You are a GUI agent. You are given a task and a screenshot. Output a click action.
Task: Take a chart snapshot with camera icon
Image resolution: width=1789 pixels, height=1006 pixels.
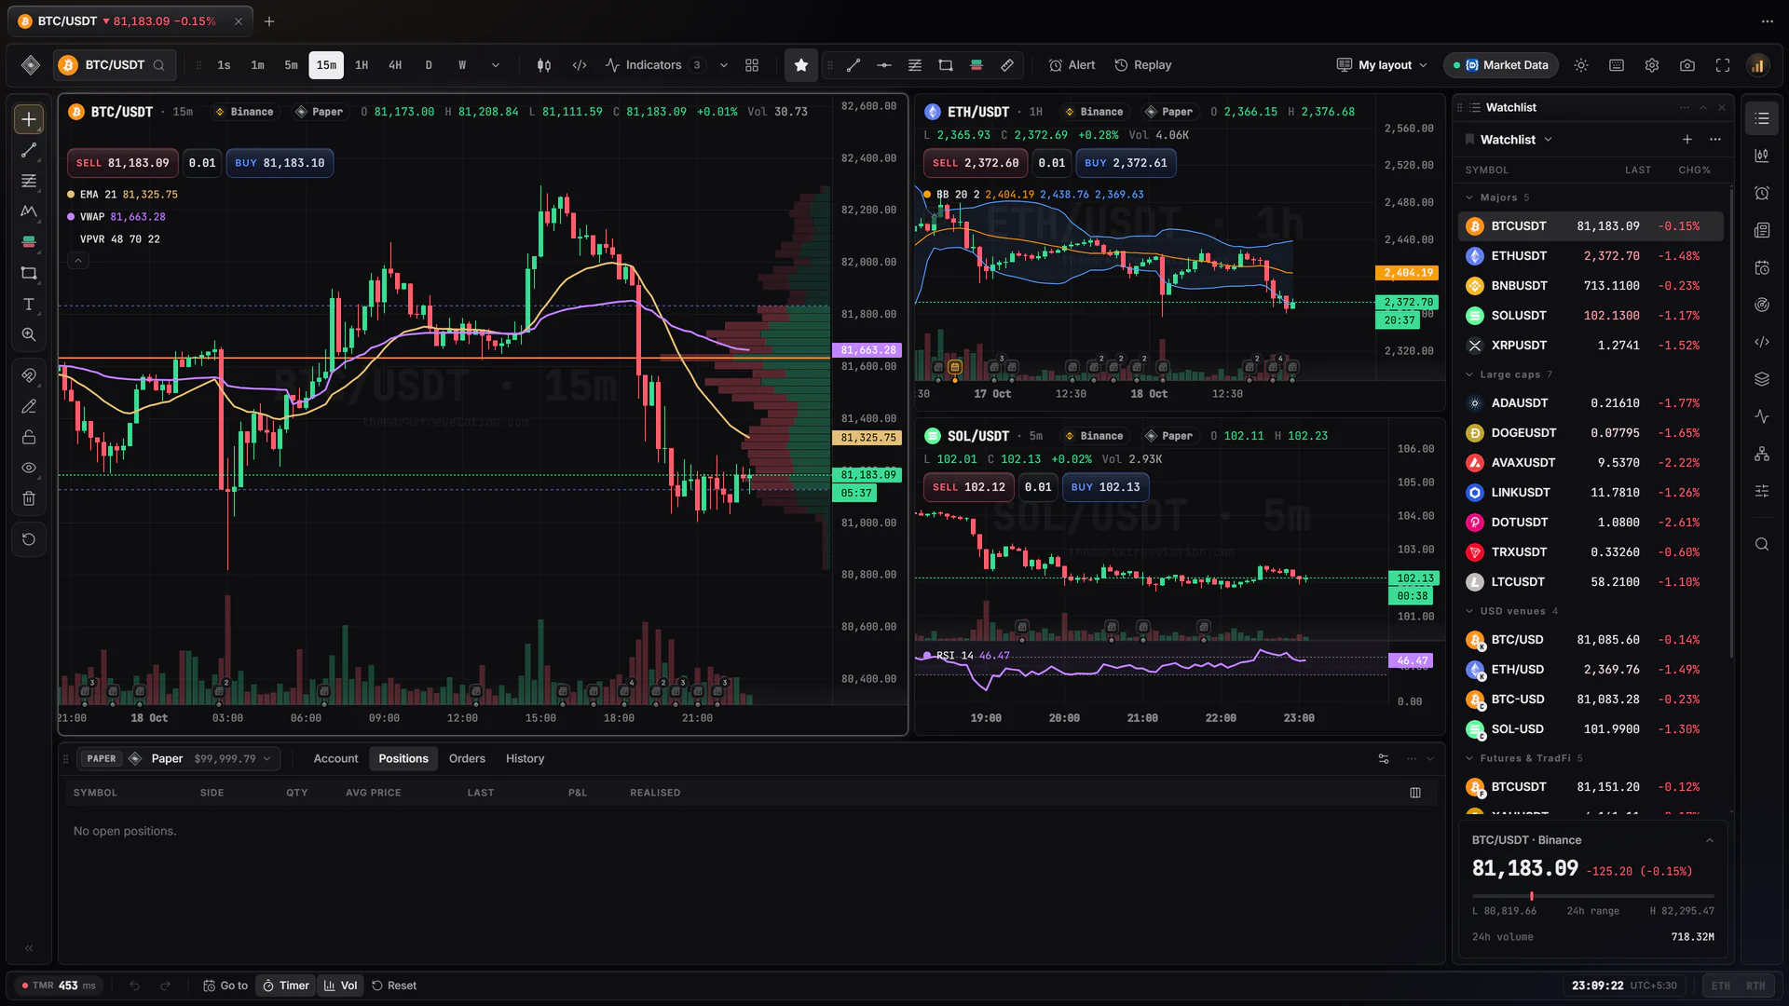1687,65
